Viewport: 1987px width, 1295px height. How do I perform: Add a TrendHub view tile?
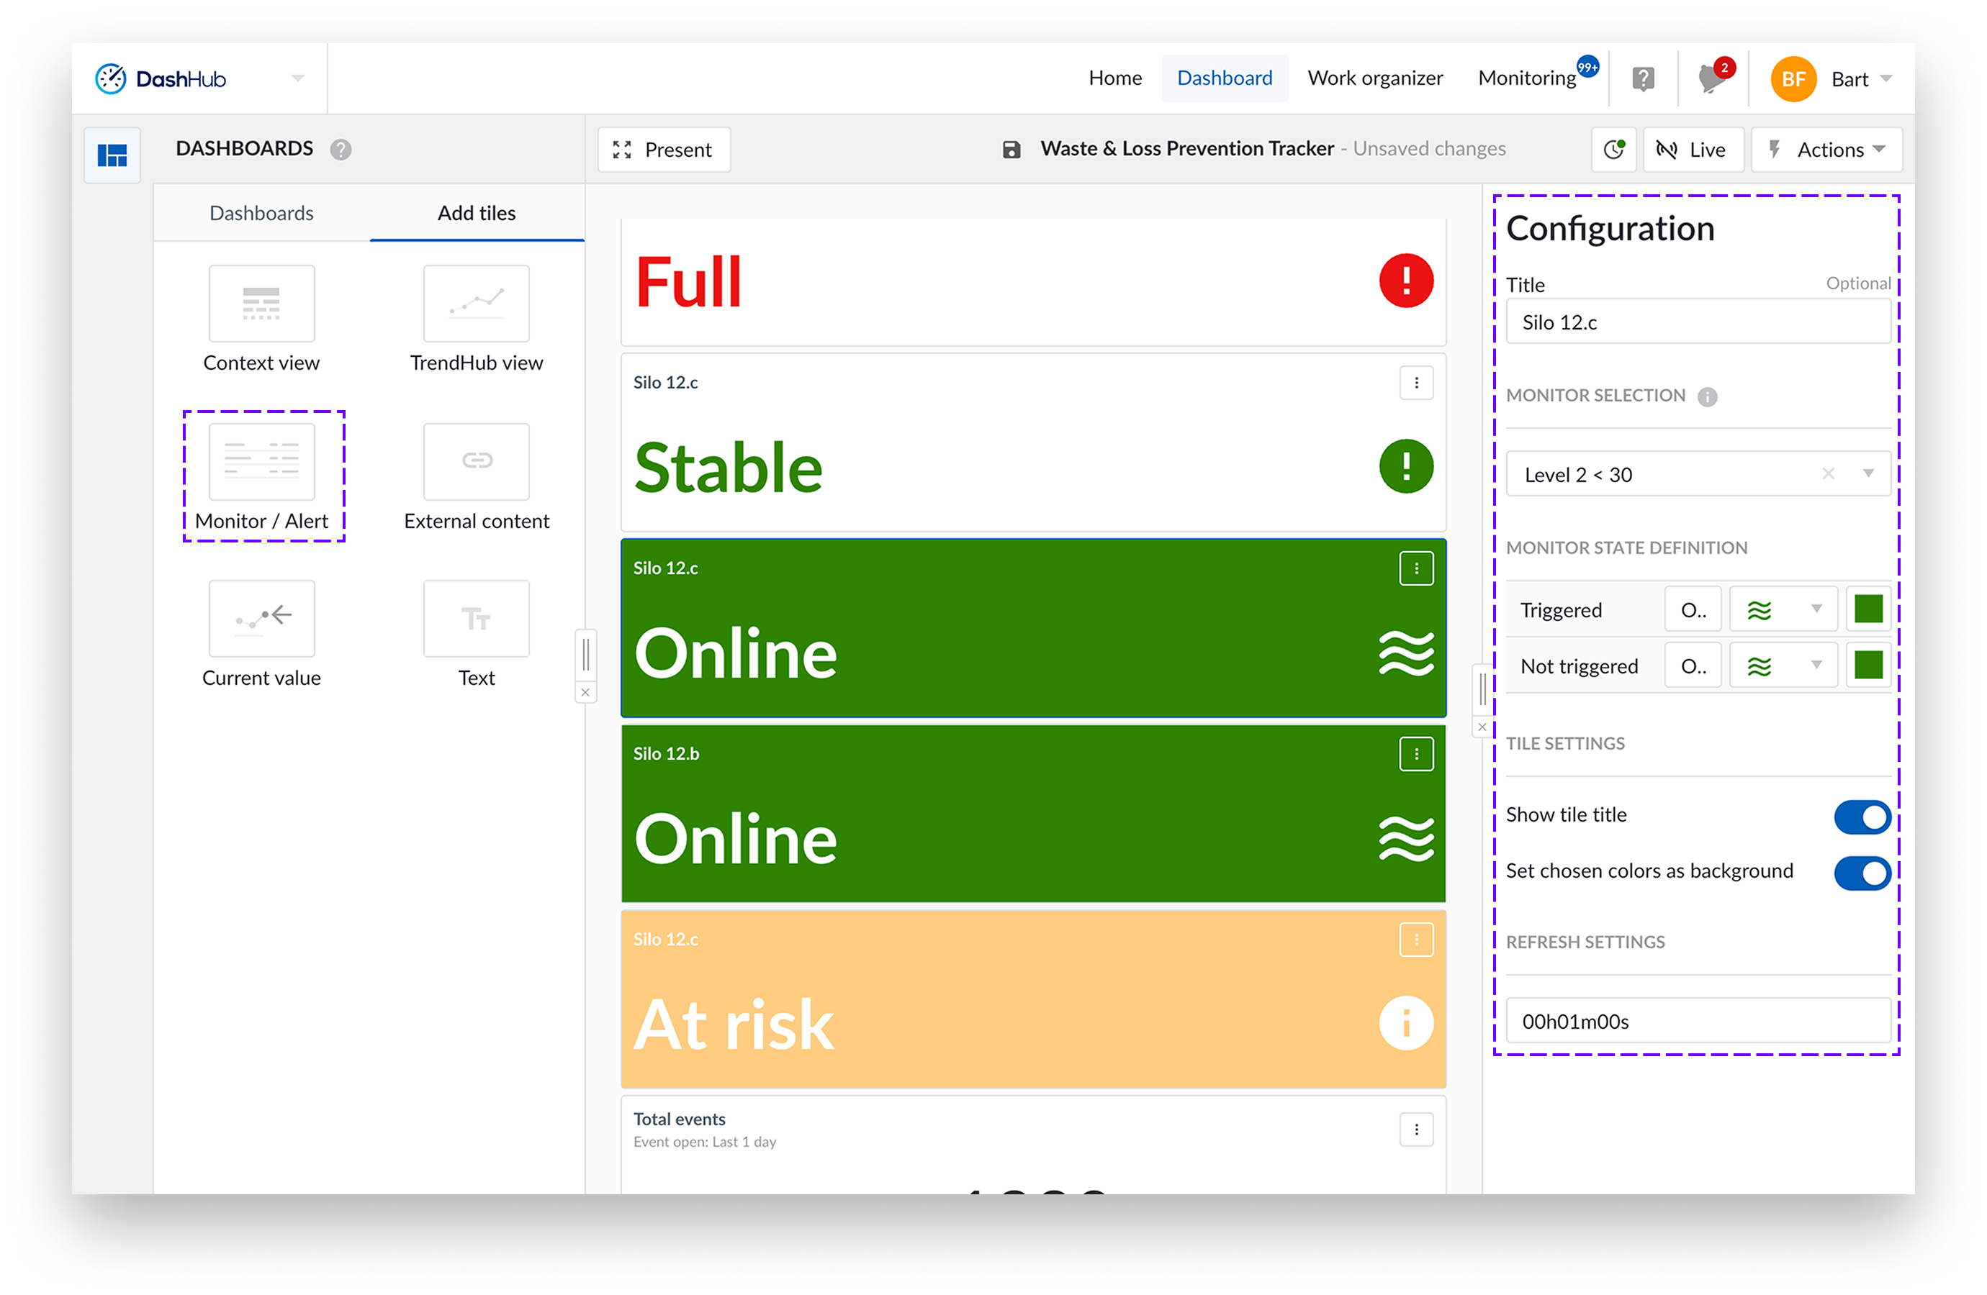476,304
